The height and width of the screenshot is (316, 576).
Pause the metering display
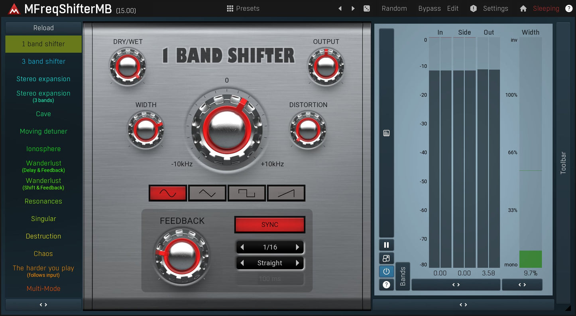pos(386,245)
